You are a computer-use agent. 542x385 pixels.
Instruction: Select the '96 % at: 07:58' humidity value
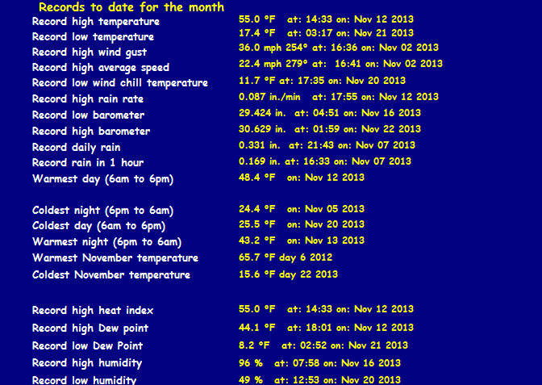pos(279,363)
